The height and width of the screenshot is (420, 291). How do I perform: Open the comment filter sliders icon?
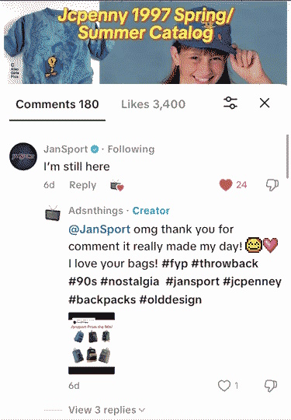pyautogui.click(x=230, y=103)
